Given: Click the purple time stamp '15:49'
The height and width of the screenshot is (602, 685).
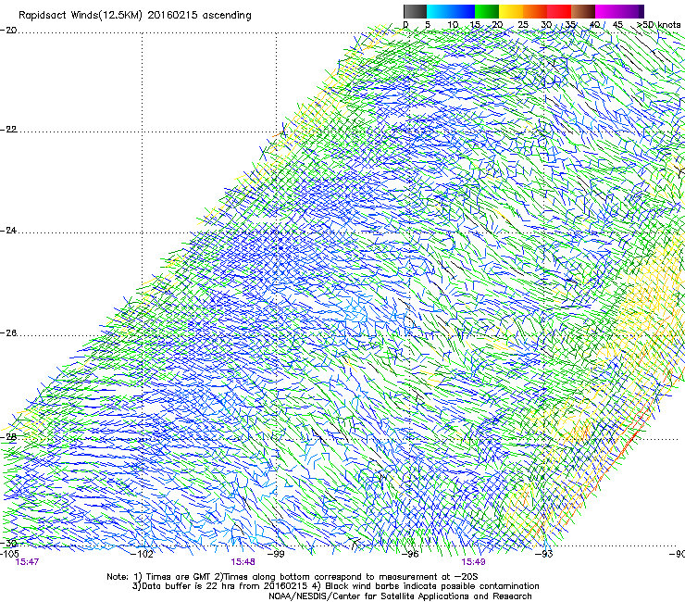Looking at the screenshot, I should [x=473, y=562].
